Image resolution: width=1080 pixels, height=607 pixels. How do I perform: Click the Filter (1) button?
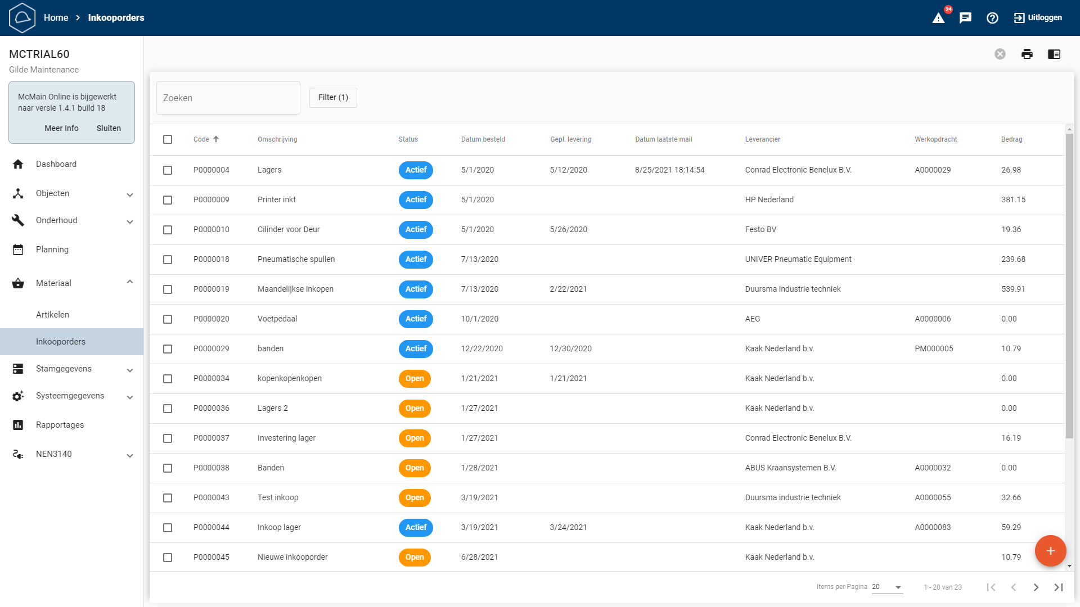click(x=333, y=98)
